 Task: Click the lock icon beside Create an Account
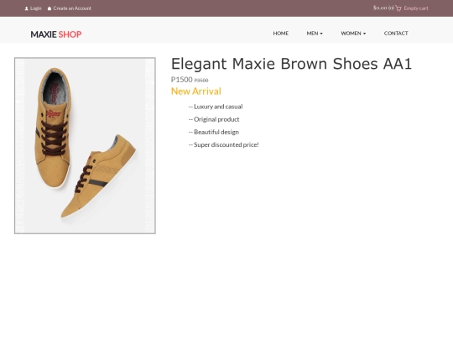(x=49, y=8)
